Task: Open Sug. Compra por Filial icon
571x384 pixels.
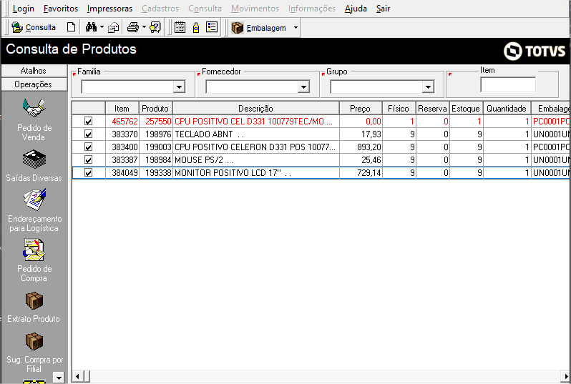Action: tap(34, 341)
